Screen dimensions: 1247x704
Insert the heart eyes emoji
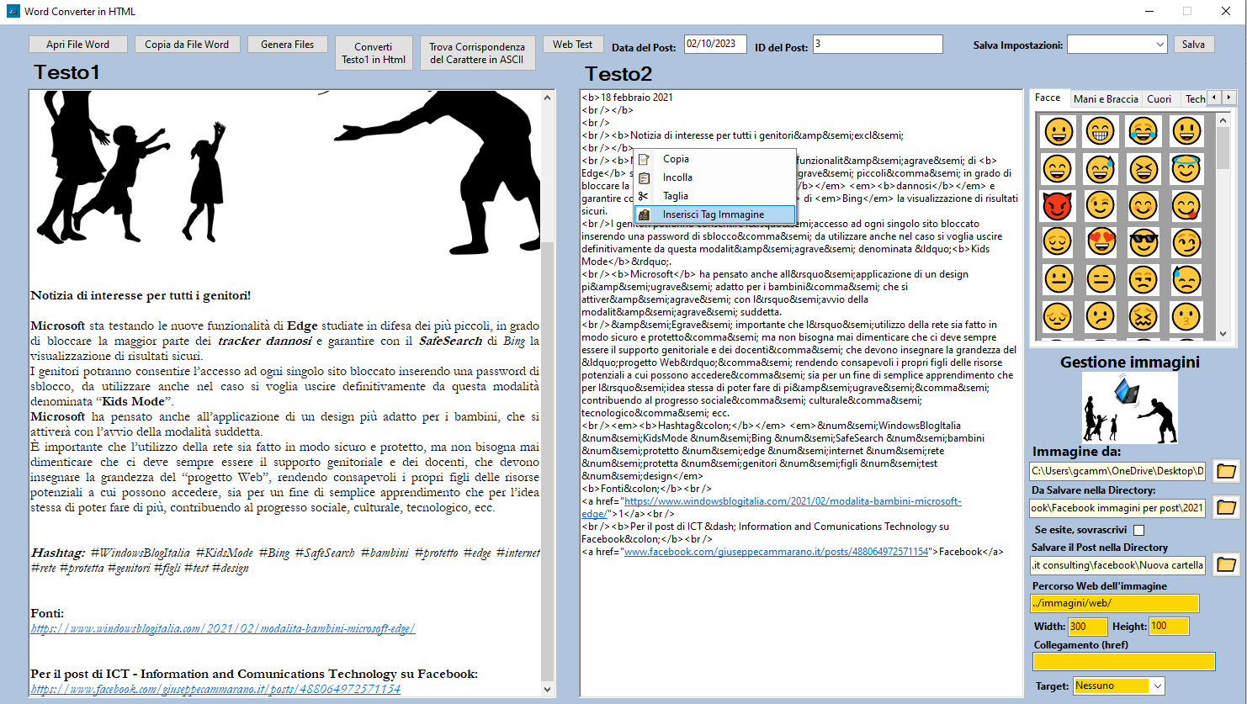[x=1100, y=242]
